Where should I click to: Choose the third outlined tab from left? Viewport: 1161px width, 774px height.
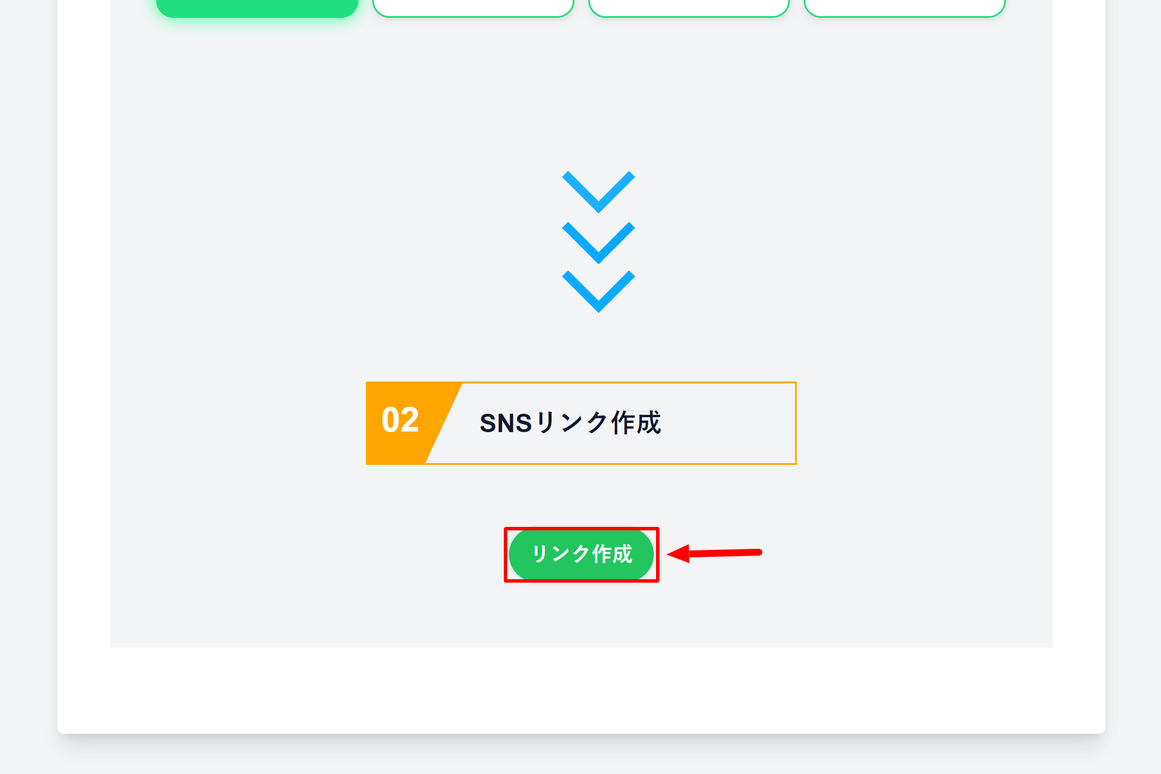click(689, 7)
